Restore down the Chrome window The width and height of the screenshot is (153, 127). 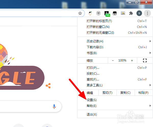click(136, 2)
